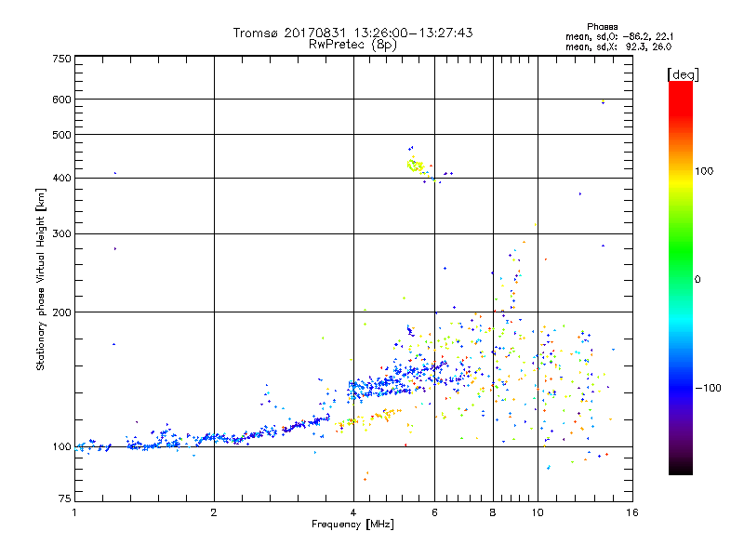
Task: Click the 16 tick label on the frequency axis
Action: [x=631, y=513]
